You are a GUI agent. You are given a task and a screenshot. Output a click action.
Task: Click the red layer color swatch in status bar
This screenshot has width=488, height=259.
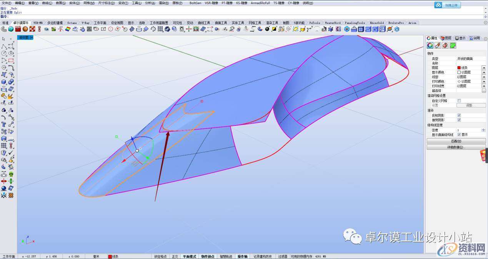(110, 256)
